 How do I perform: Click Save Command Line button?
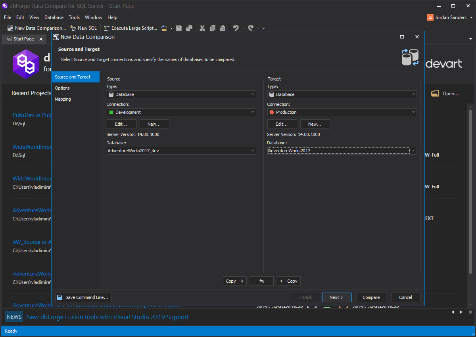[x=83, y=297]
